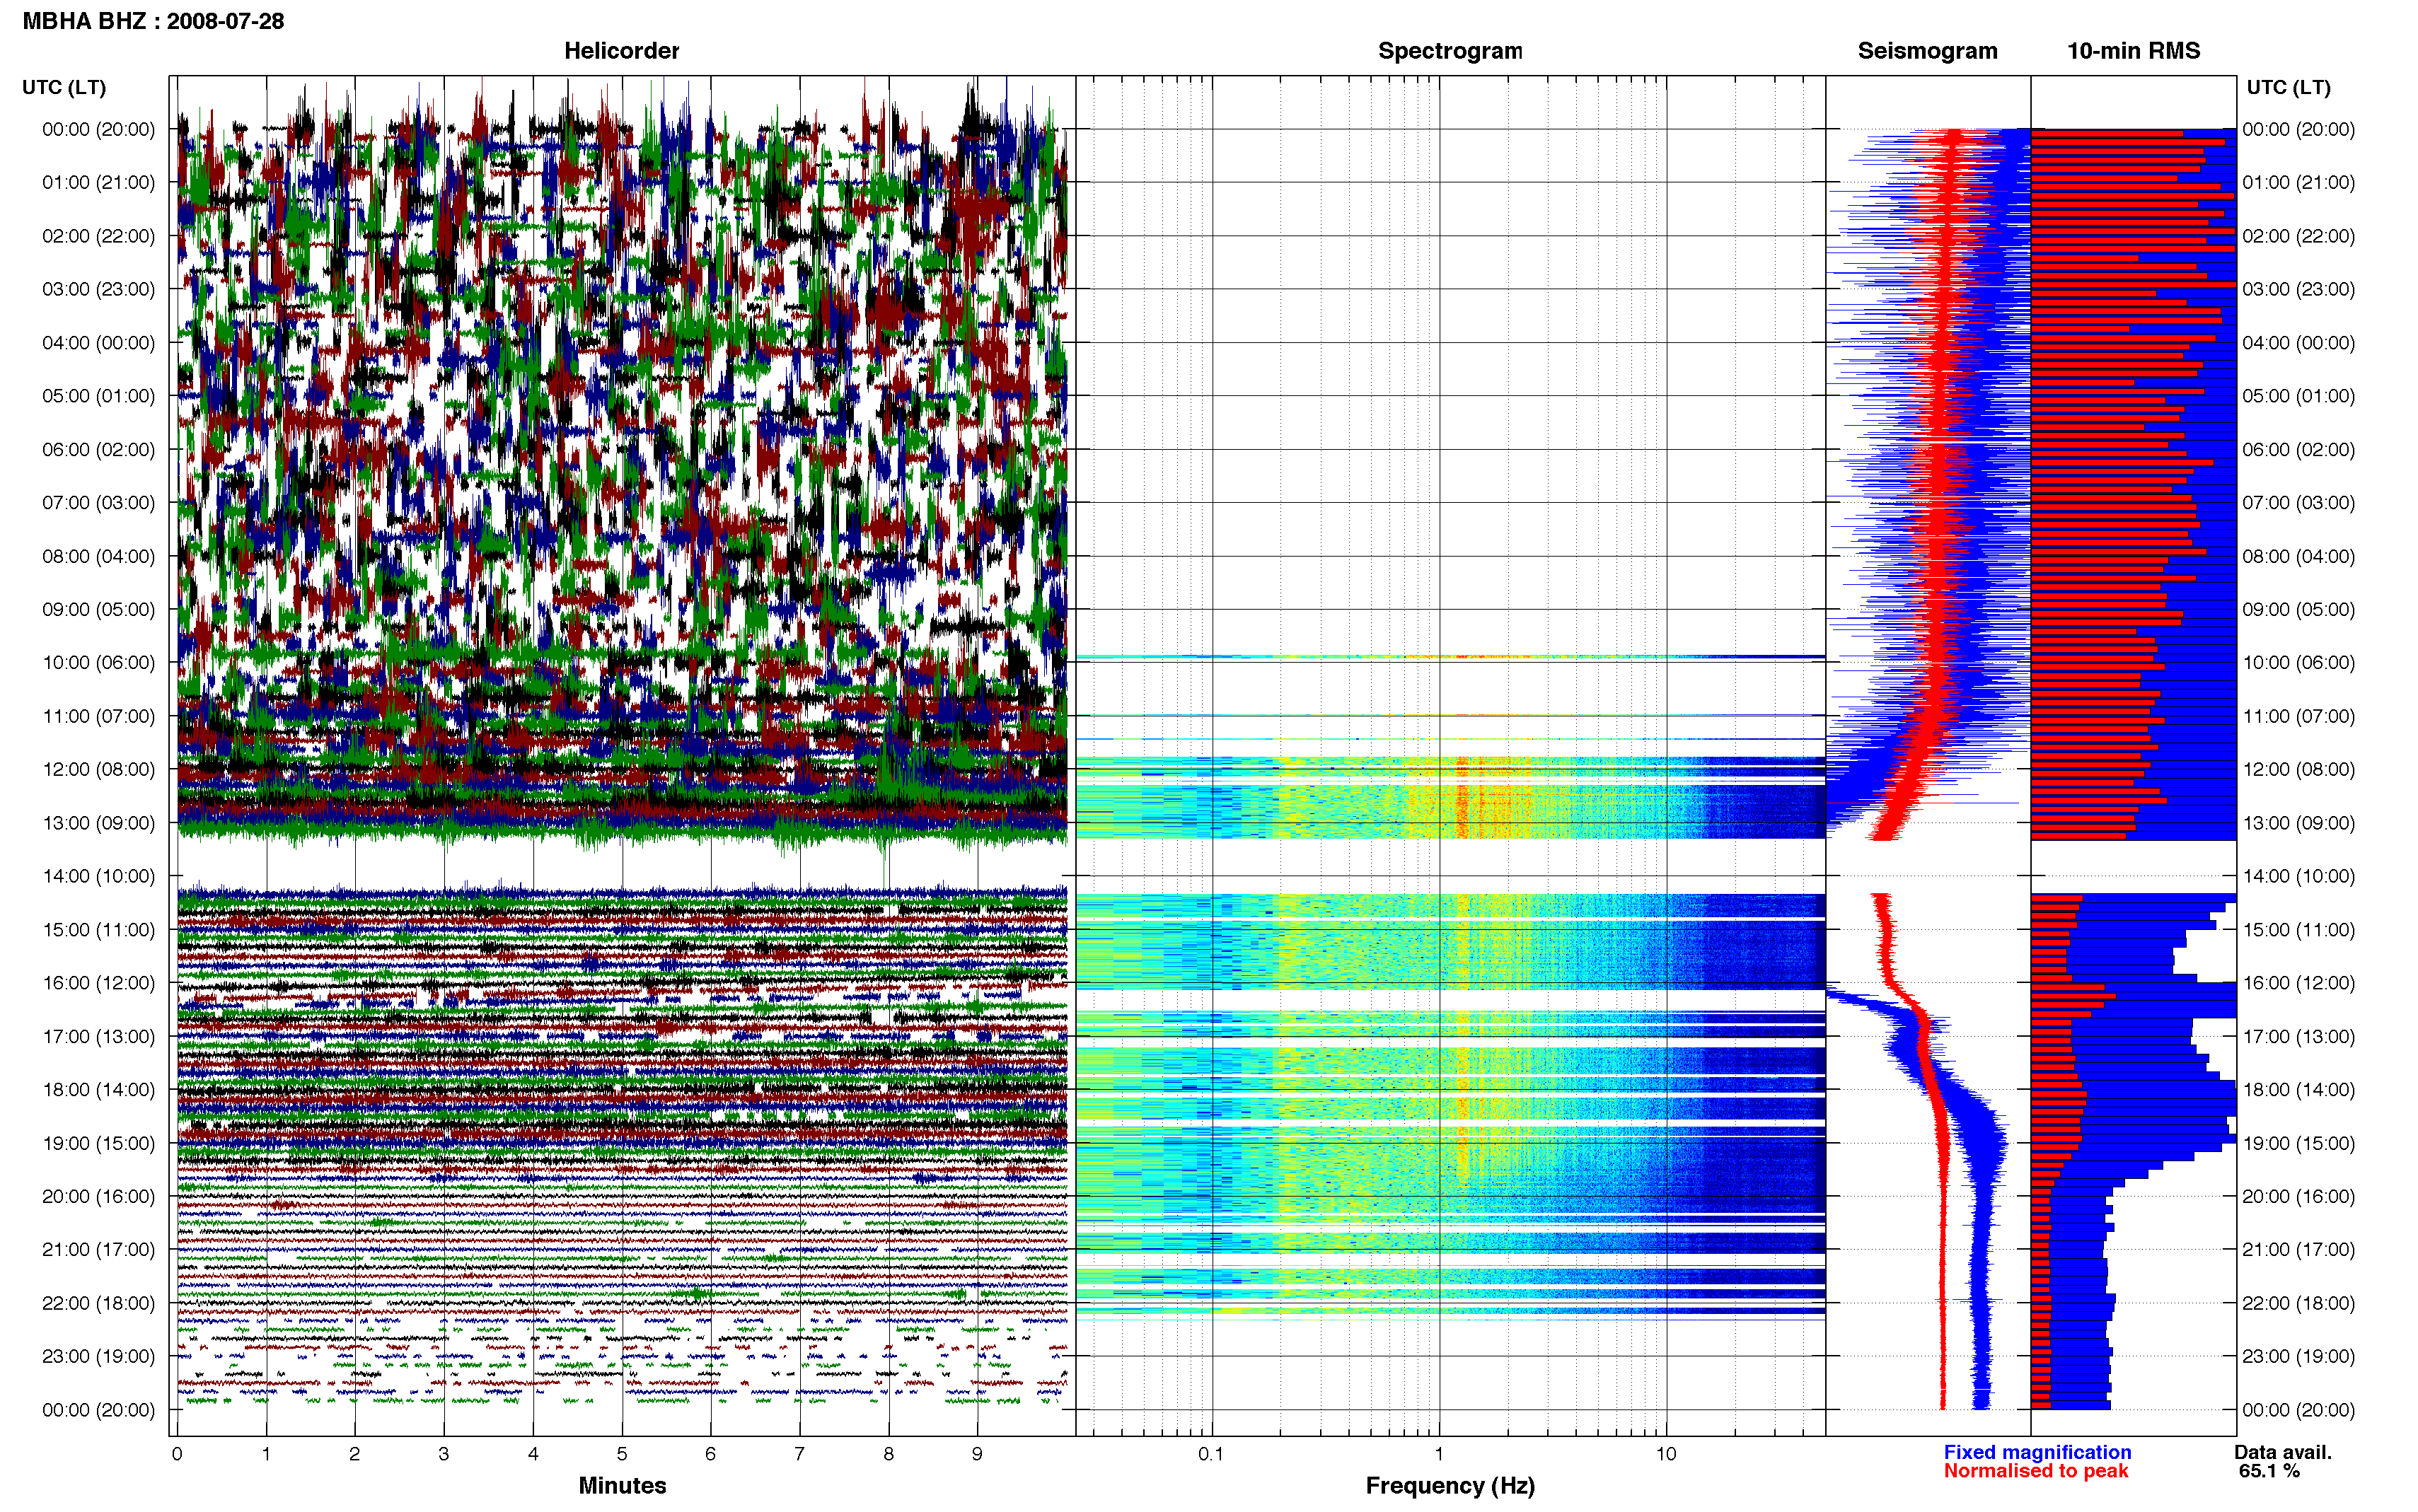Click the 'Seismogram' panel heading
This screenshot has height=1512, width=2418.
tap(1927, 51)
